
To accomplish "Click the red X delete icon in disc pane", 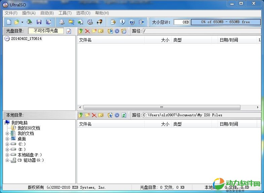I will point(87,31).
